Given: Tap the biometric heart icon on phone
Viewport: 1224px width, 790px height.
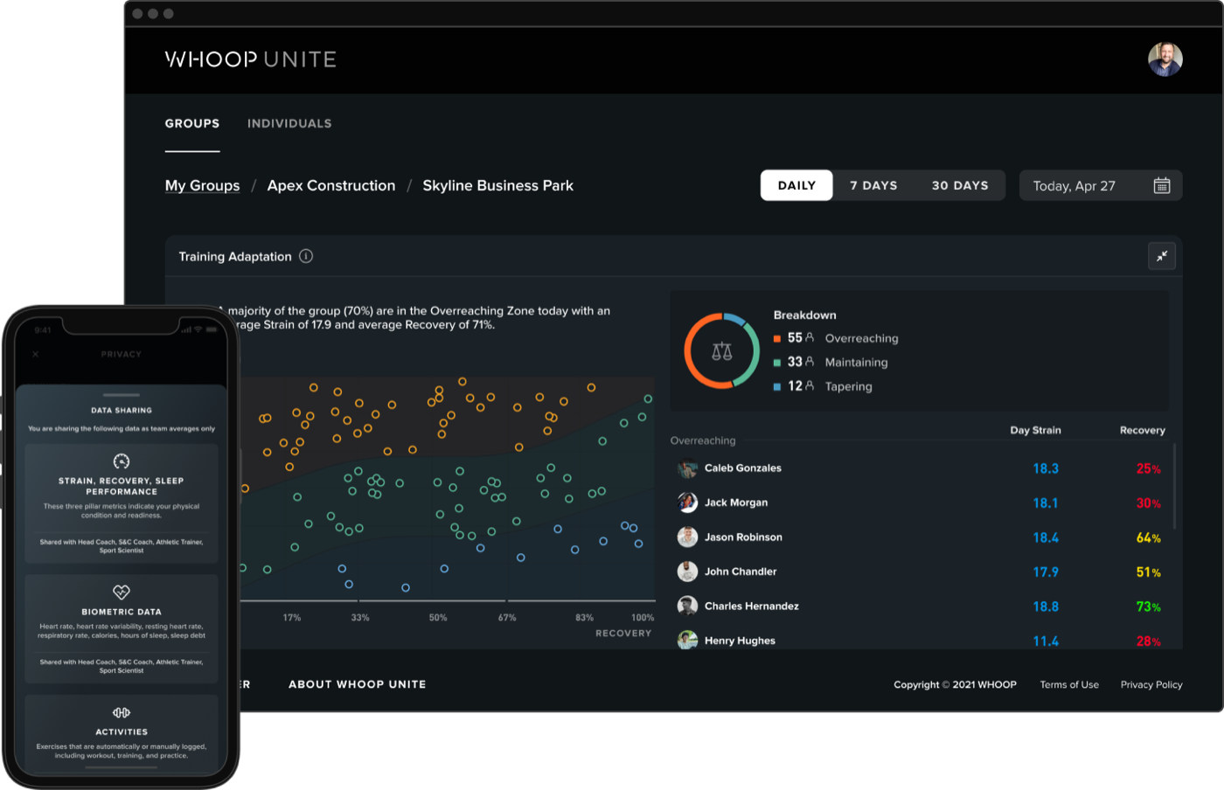Looking at the screenshot, I should [122, 592].
